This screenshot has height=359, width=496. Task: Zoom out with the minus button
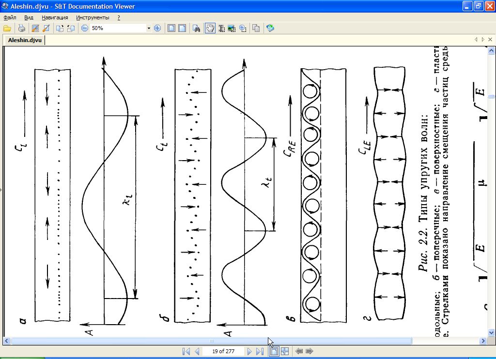(x=84, y=29)
